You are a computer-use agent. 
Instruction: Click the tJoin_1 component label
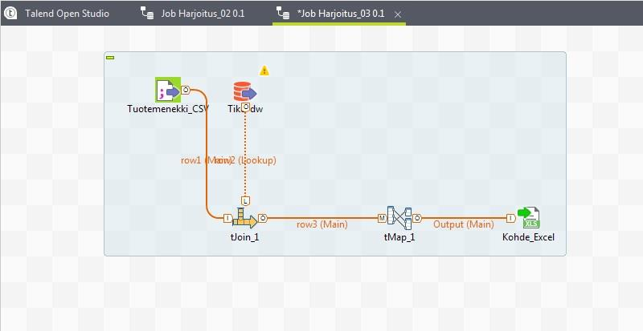(x=245, y=237)
